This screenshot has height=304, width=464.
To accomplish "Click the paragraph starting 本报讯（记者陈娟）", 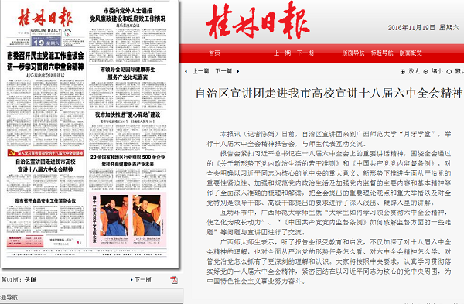I will click(329, 138).
